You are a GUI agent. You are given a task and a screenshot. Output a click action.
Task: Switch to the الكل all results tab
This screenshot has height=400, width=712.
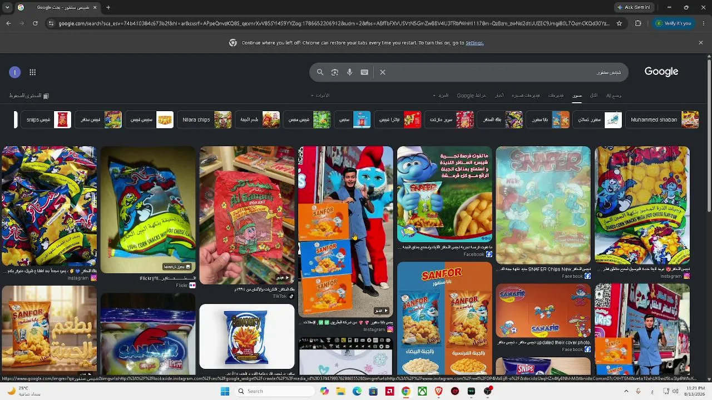coord(594,96)
